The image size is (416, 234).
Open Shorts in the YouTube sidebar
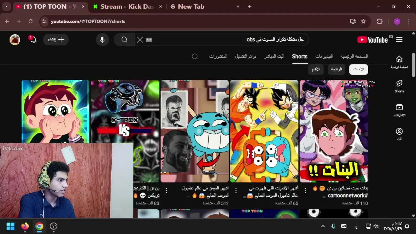399,86
